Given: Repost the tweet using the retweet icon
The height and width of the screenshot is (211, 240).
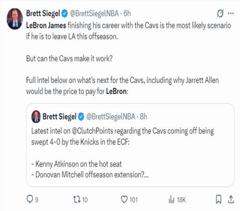Looking at the screenshot, I should click(x=77, y=199).
